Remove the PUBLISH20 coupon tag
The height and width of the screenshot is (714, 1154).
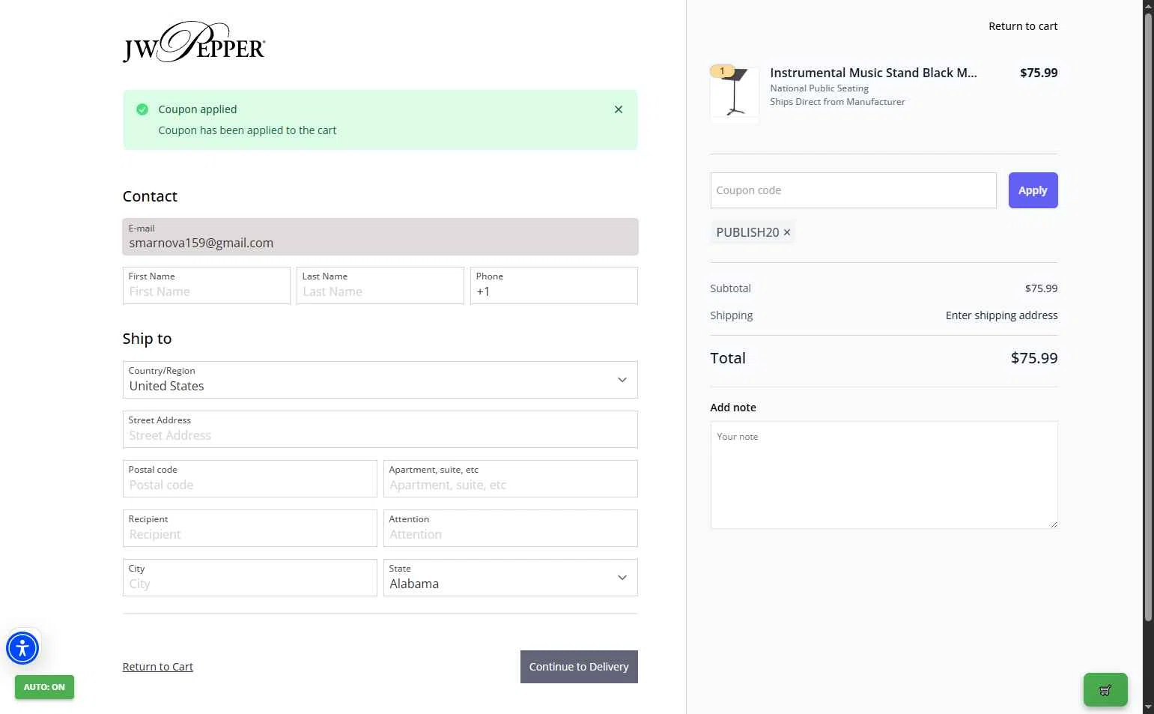[787, 232]
